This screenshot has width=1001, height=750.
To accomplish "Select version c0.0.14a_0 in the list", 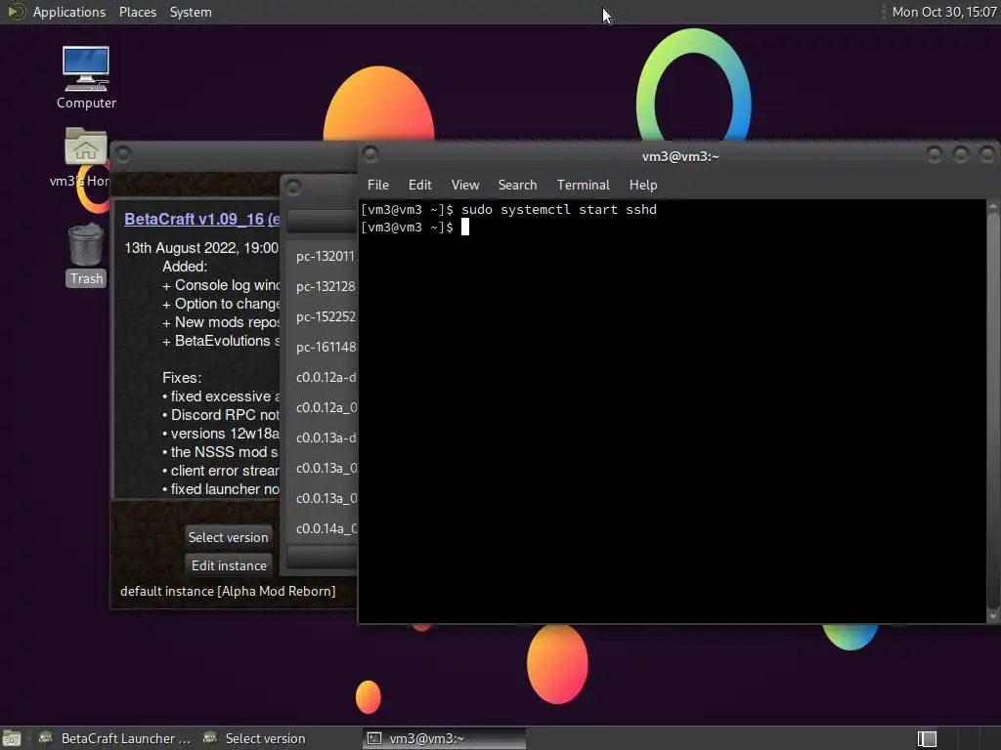I will 322,528.
